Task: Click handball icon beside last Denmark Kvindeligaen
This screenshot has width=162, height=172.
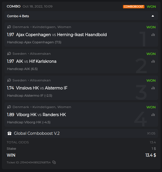Action: [9, 107]
